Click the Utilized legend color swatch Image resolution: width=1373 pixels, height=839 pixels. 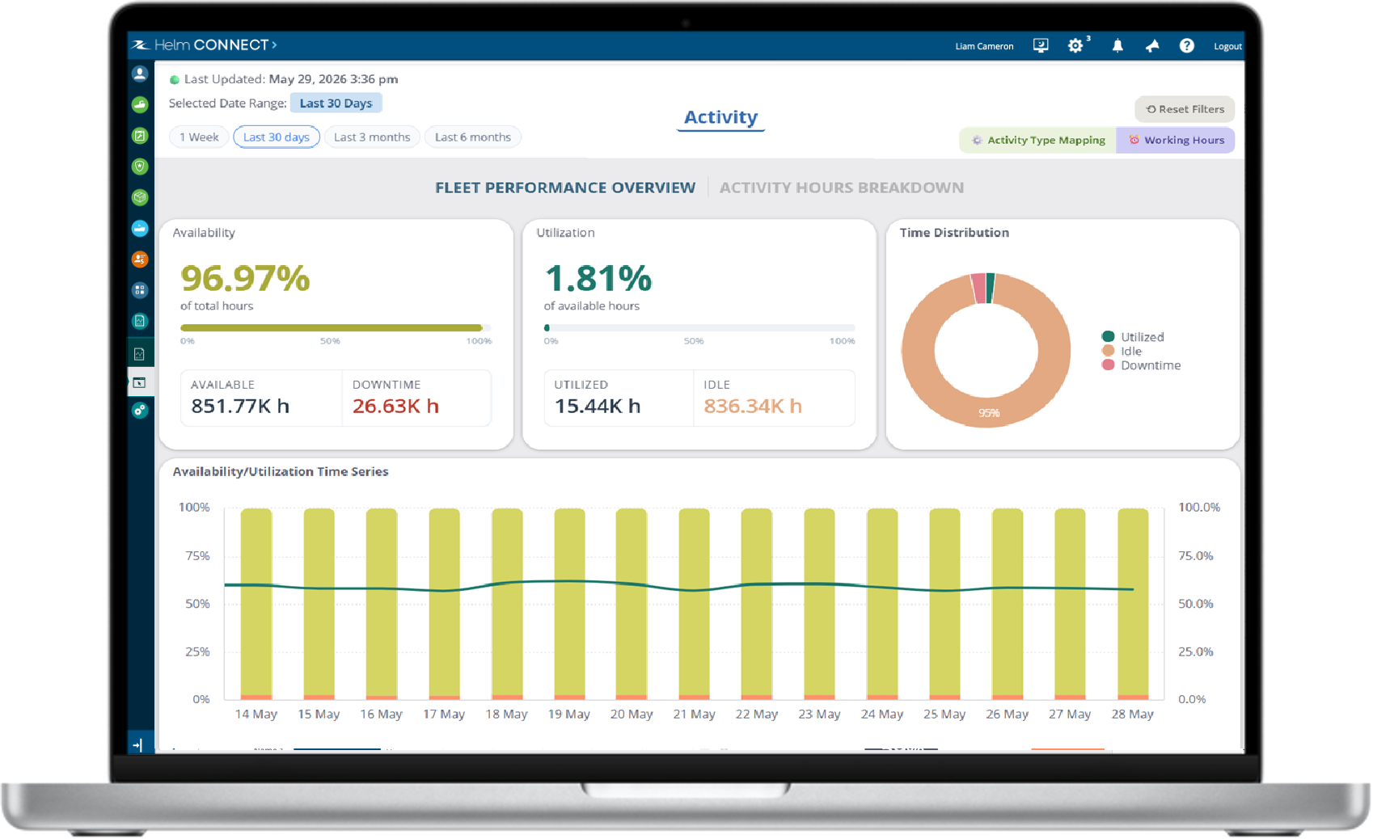pos(1109,336)
